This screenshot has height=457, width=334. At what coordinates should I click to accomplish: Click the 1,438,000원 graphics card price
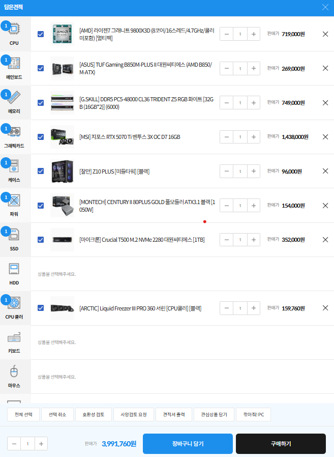(295, 137)
